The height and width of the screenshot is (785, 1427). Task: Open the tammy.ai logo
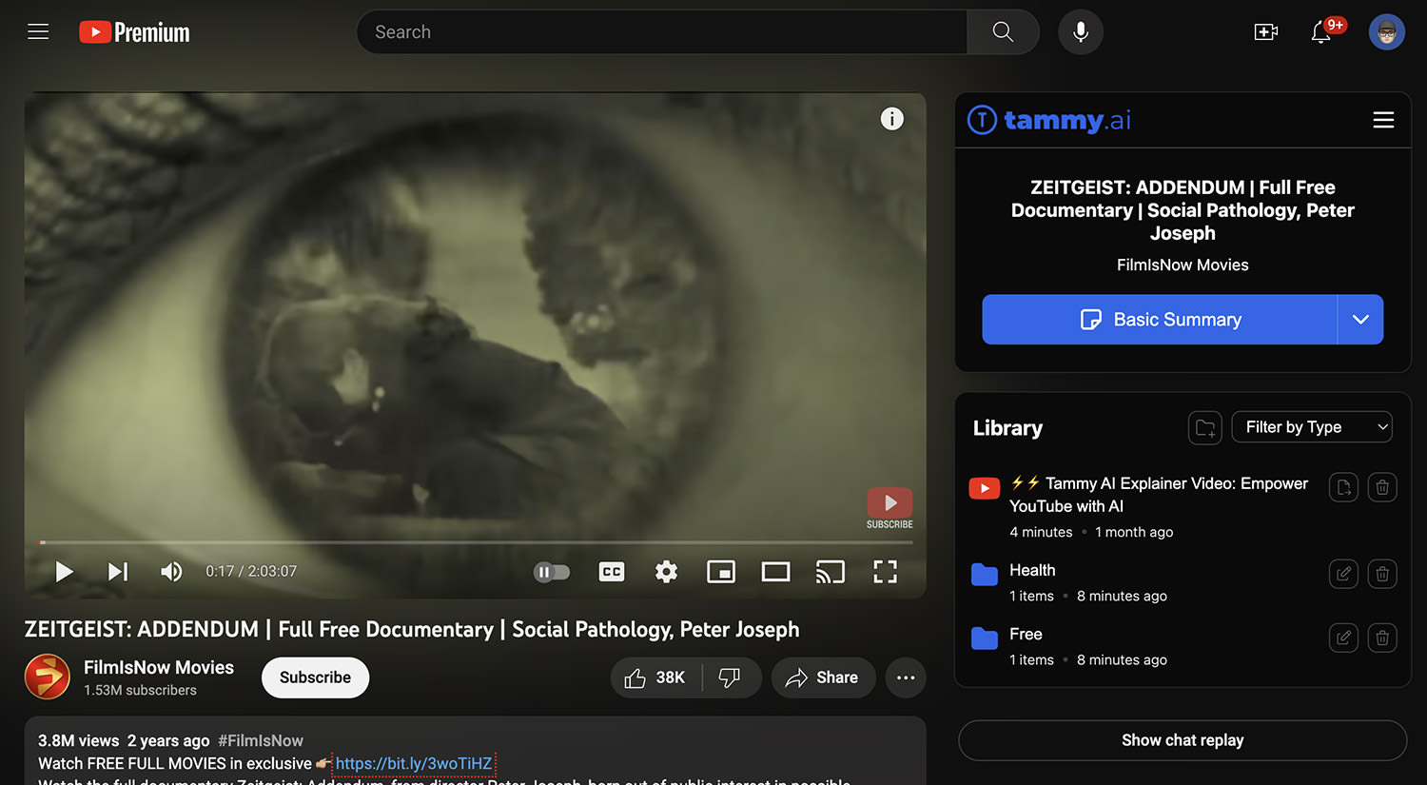tap(1049, 120)
